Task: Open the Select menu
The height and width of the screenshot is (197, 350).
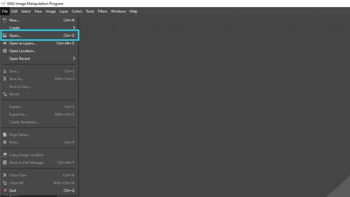Action: tap(26, 11)
